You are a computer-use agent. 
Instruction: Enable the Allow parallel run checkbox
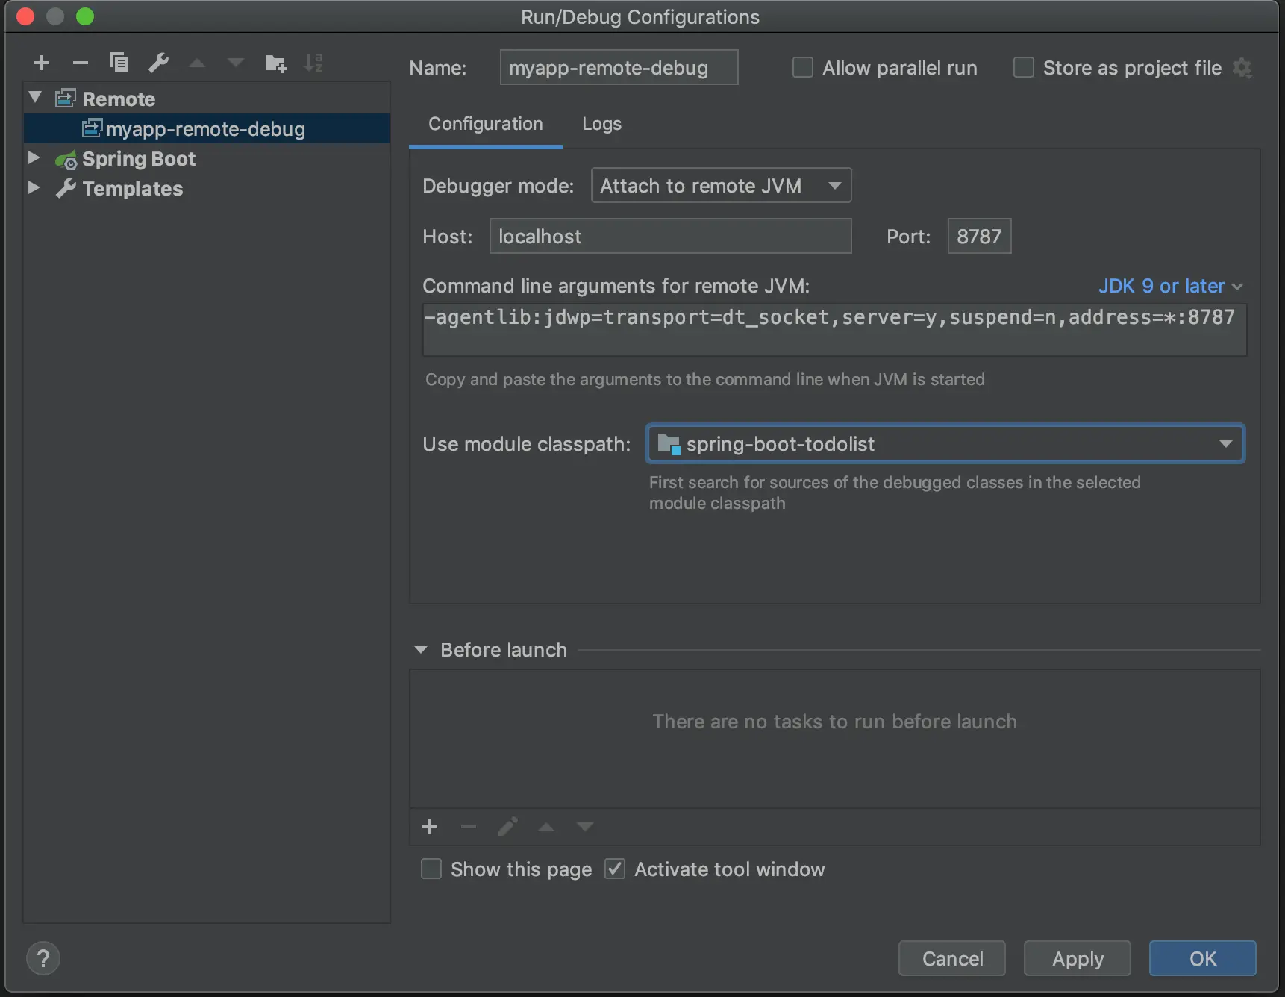click(x=803, y=68)
